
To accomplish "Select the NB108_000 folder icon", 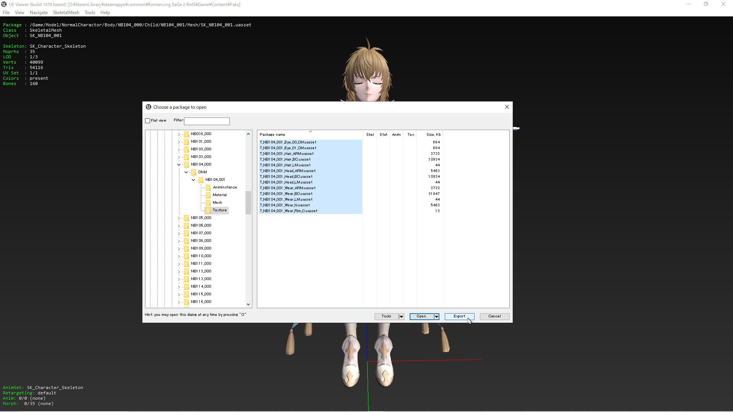I will pos(186,241).
